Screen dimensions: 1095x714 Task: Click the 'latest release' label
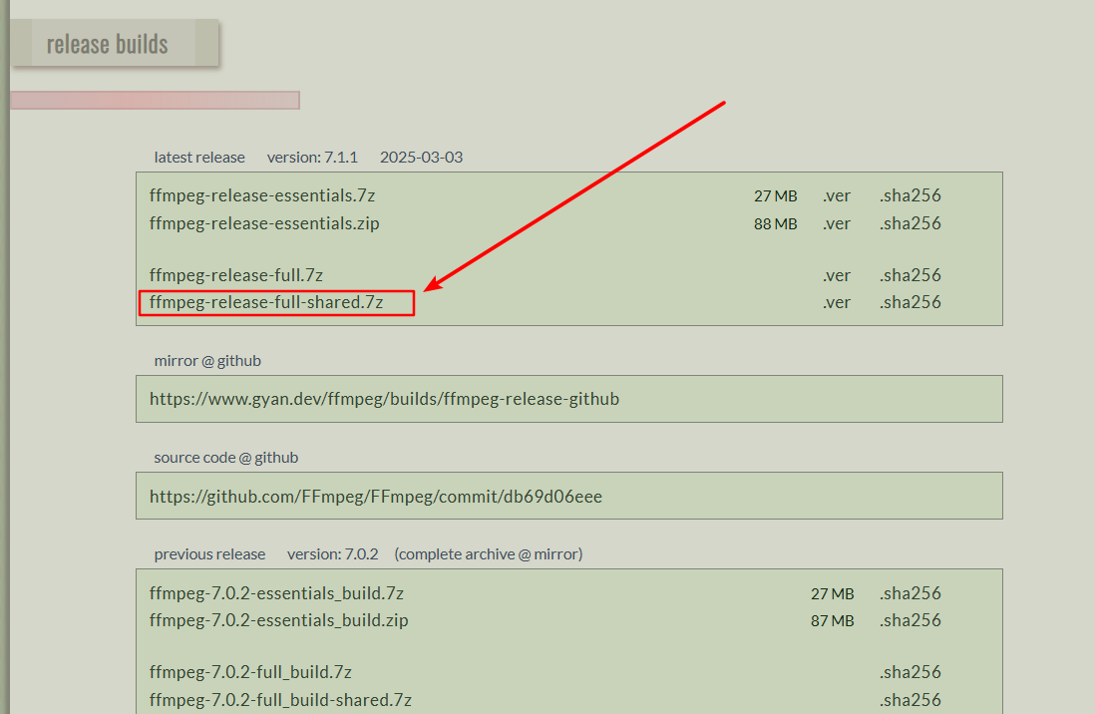[x=199, y=158]
